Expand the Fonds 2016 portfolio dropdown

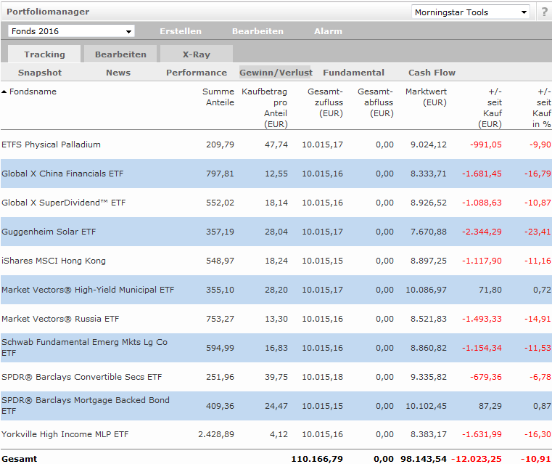click(x=71, y=31)
